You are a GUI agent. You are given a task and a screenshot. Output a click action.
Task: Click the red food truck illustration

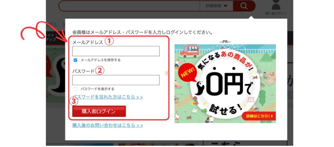click(190, 51)
